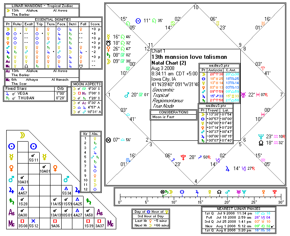Select the North Node symbol at 18° Aquarius

point(260,142)
